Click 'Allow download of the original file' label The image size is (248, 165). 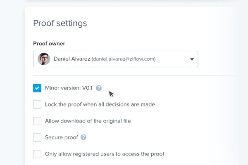pyautogui.click(x=88, y=121)
